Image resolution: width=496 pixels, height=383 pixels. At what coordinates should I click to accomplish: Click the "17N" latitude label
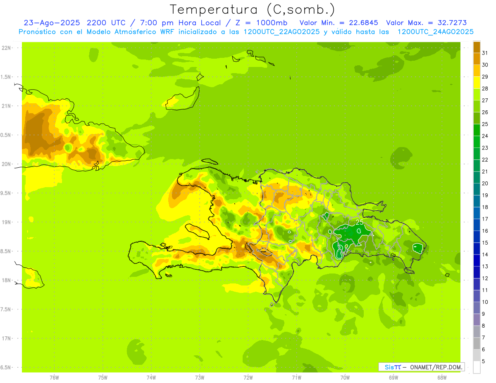7,338
